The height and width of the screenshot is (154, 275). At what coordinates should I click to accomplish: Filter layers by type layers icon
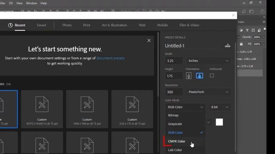point(247,30)
